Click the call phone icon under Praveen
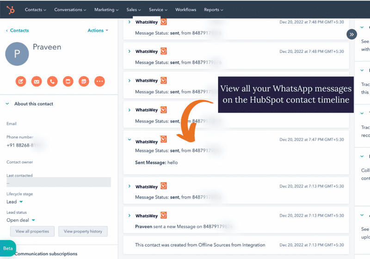 pyautogui.click(x=52, y=82)
